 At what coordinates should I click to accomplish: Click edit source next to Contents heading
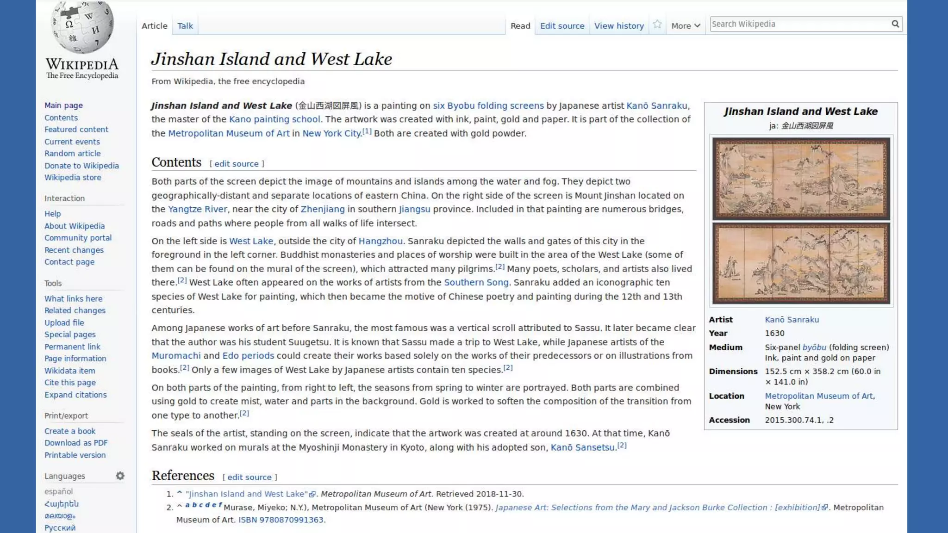[x=236, y=164]
